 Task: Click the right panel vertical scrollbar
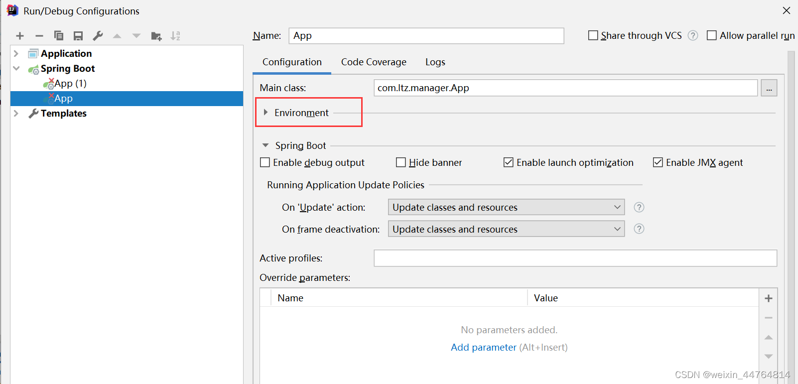pyautogui.click(x=791, y=217)
